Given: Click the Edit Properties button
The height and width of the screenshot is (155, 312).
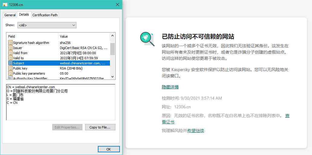Looking at the screenshot, I should (67, 127).
